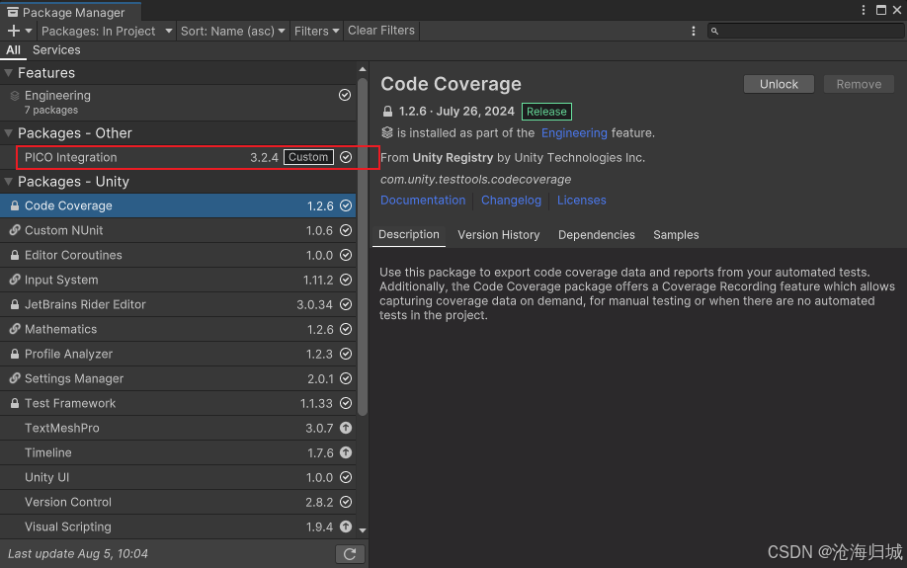Click lock icon beside Editor Coroutines
Screen dimensions: 907x568
tap(15, 255)
